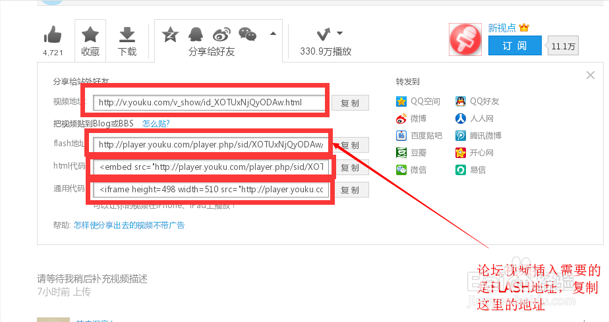Click the 11.1万 subscriber count badge

563,46
